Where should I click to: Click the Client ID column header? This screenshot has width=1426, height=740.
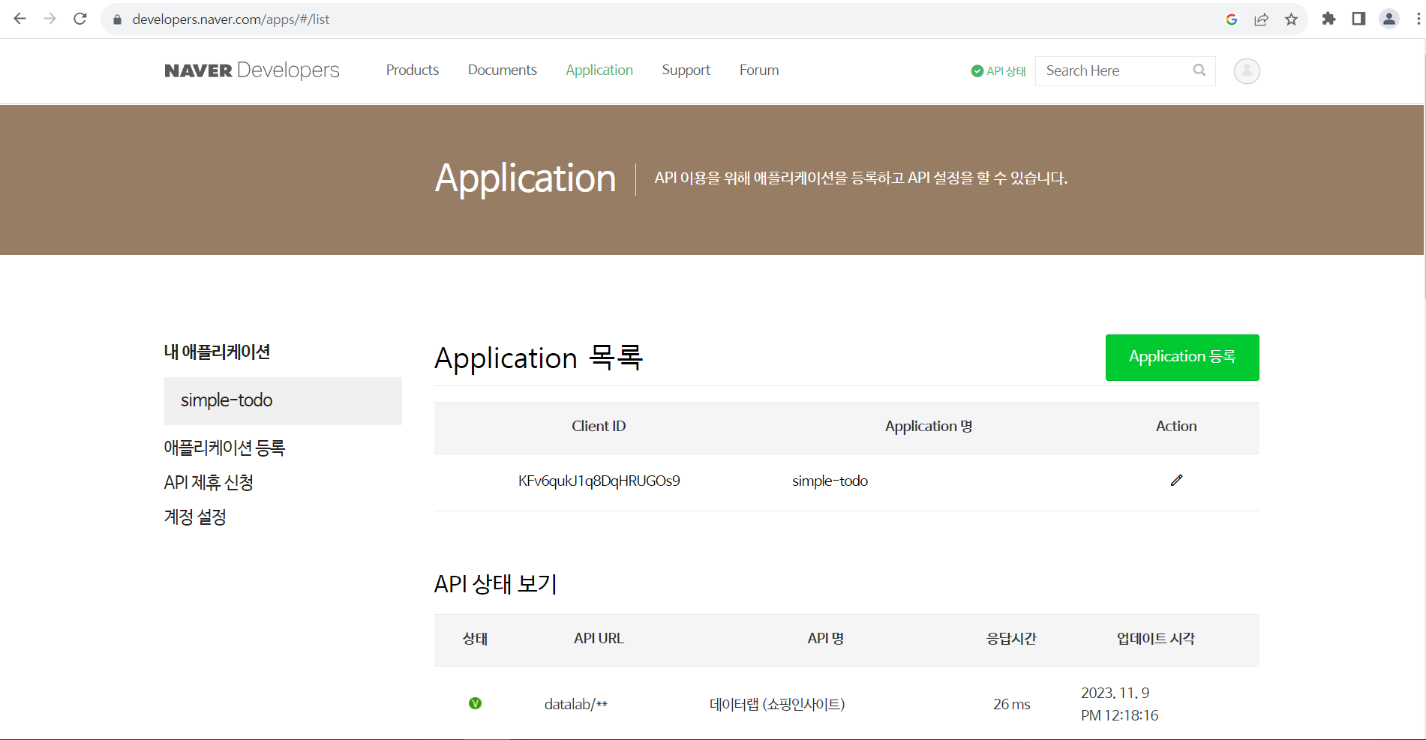pos(599,427)
